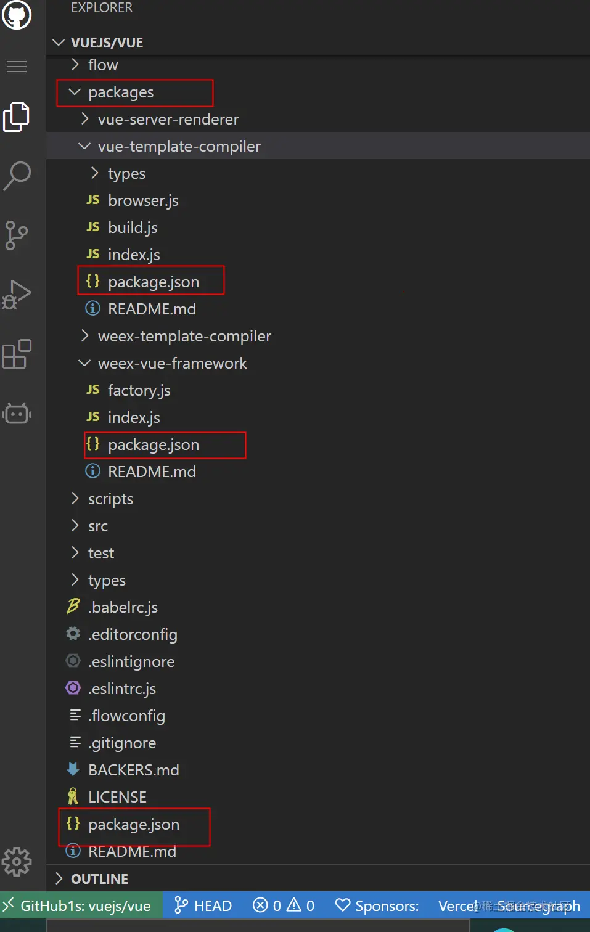Open index.js in vue-template-compiler
This screenshot has height=932, width=590.
318,255
